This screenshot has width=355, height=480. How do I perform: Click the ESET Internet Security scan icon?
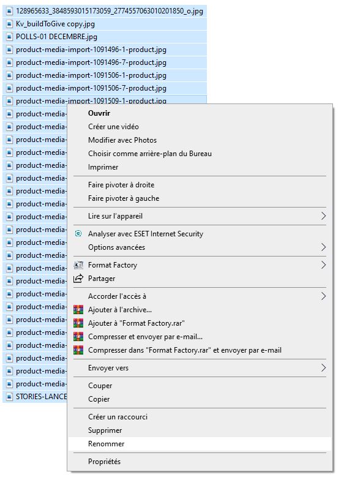pos(78,234)
